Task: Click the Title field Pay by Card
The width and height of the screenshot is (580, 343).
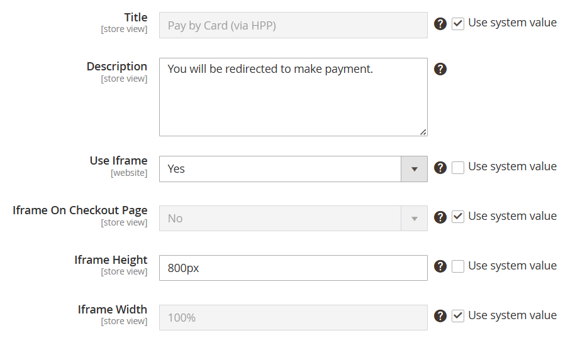Action: coord(293,26)
